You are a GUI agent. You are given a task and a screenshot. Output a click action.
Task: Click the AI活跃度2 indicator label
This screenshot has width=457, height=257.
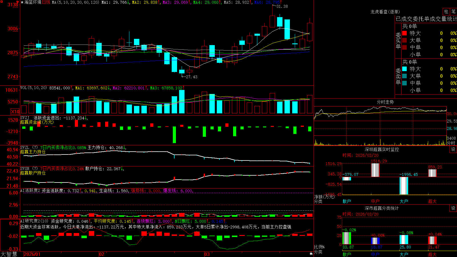pos(30,190)
